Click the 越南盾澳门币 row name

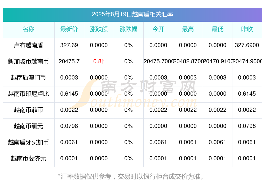(28, 78)
